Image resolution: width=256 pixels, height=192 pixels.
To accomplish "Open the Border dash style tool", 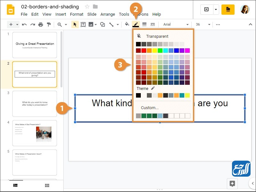I will tap(153, 24).
